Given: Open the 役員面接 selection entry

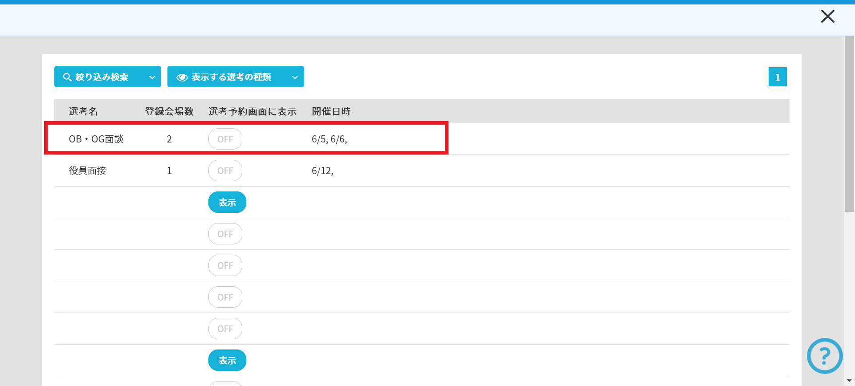Looking at the screenshot, I should [x=87, y=171].
